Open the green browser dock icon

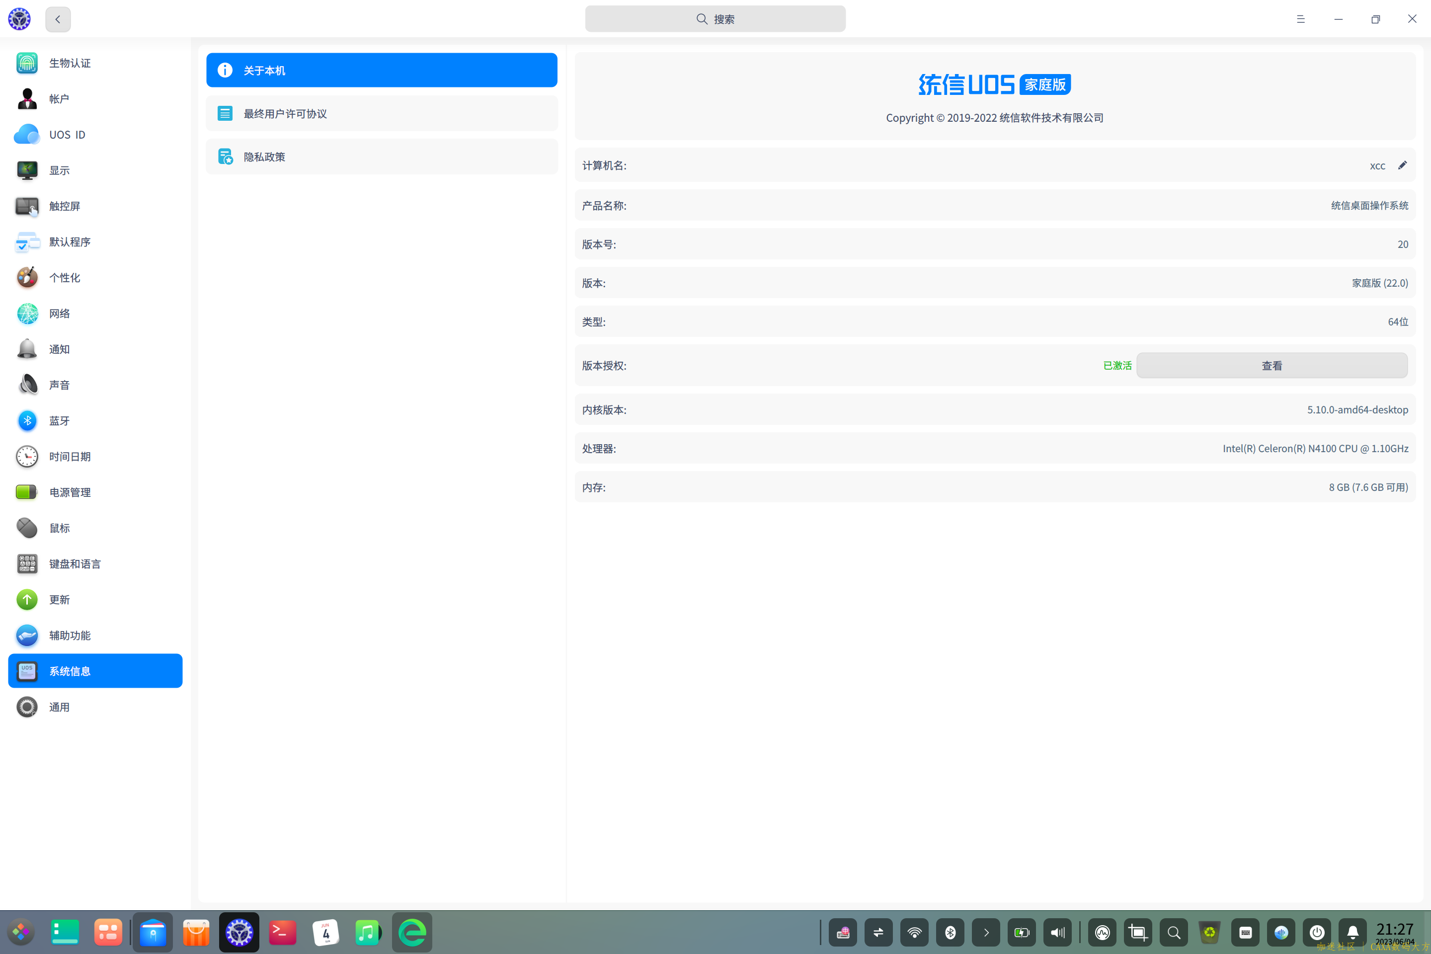click(412, 932)
